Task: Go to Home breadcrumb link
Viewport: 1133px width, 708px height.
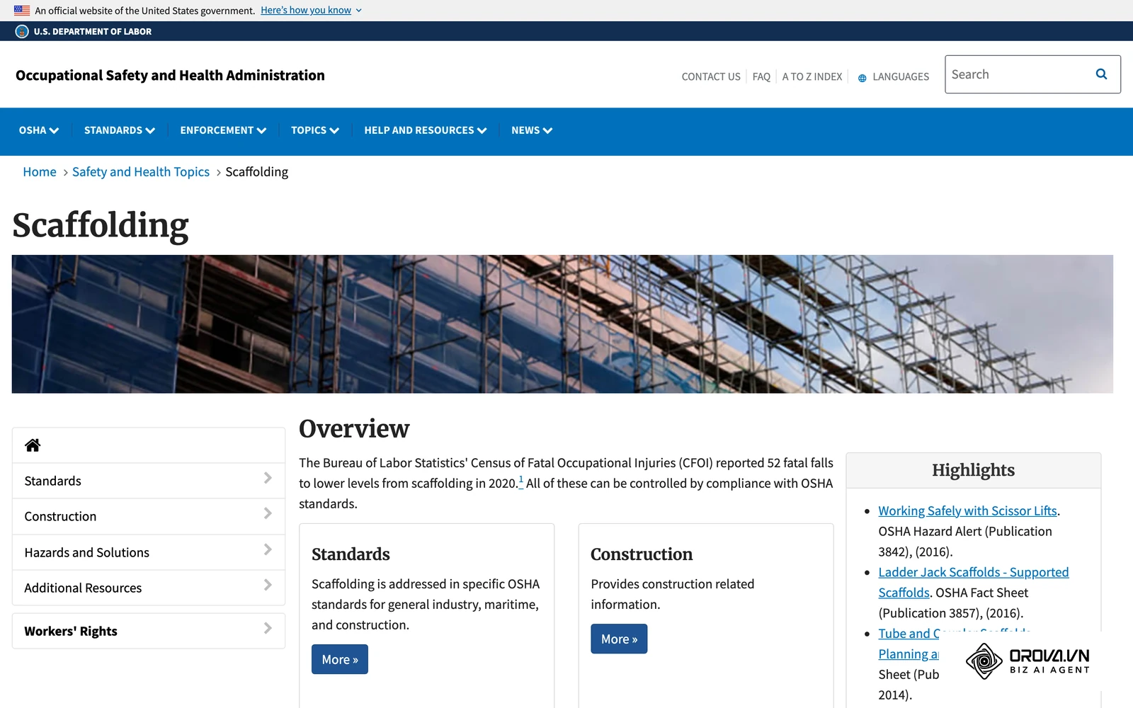Action: click(x=40, y=172)
